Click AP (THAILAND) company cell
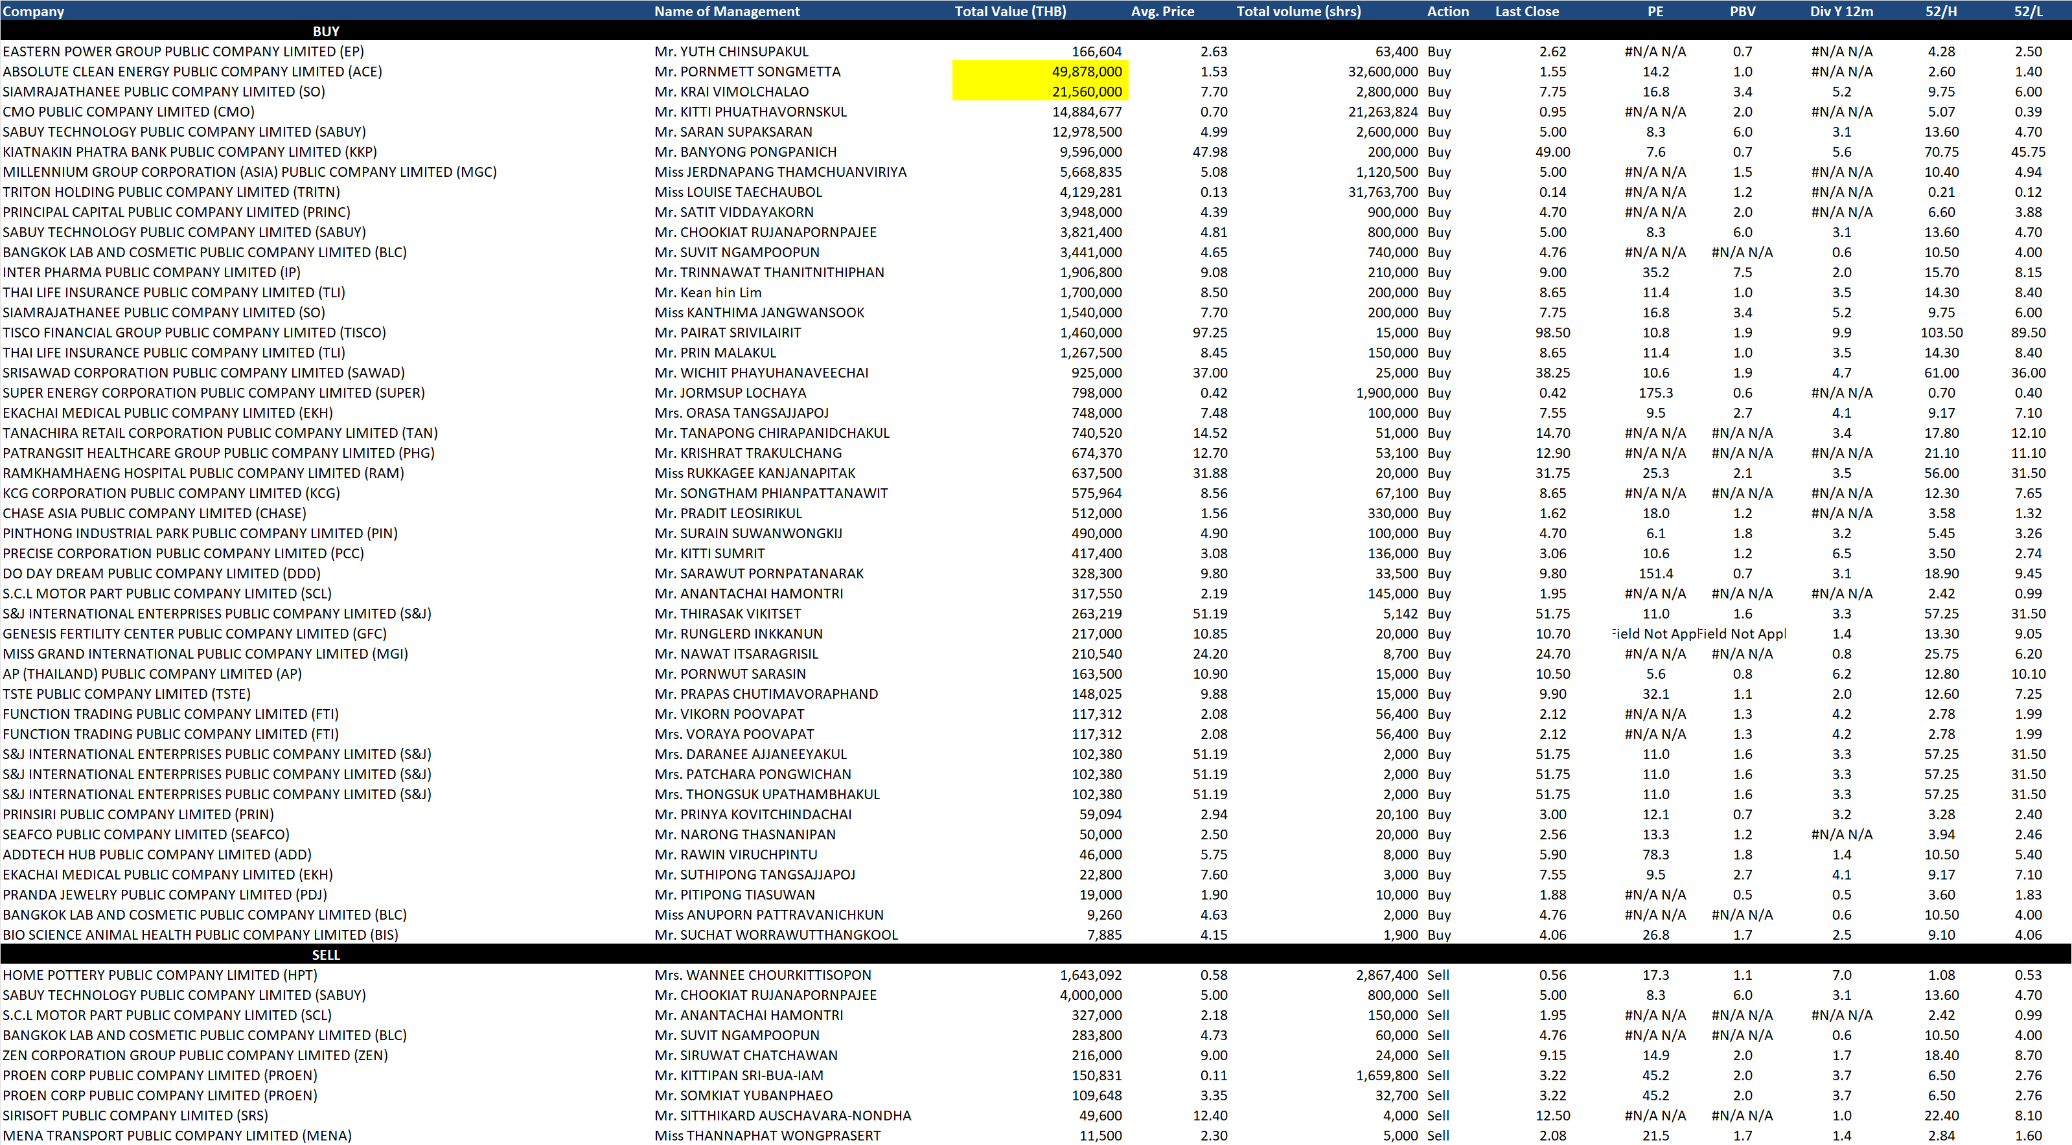The height and width of the screenshot is (1145, 2072). 152,675
